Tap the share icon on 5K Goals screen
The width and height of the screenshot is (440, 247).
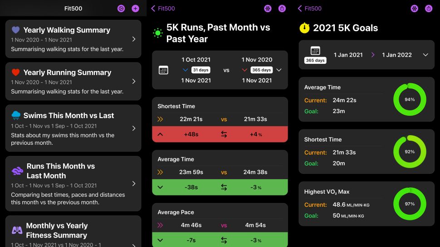(429, 9)
